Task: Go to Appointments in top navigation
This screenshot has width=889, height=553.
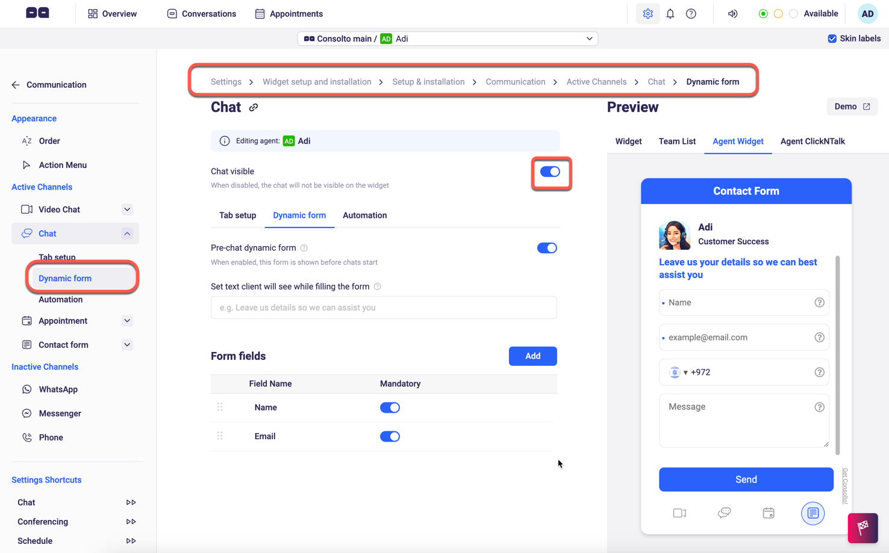Action: click(x=289, y=14)
